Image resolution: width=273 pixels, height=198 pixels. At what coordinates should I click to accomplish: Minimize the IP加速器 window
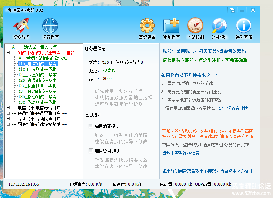242,10
